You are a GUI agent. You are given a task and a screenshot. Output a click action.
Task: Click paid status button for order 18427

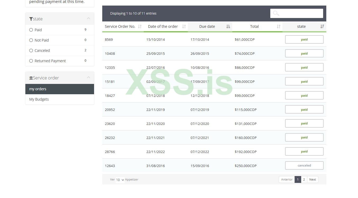click(x=304, y=96)
